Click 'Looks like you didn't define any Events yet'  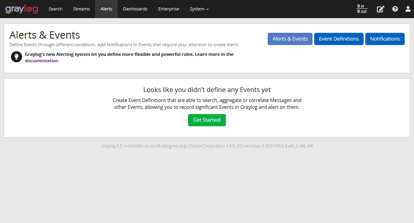pyautogui.click(x=207, y=90)
